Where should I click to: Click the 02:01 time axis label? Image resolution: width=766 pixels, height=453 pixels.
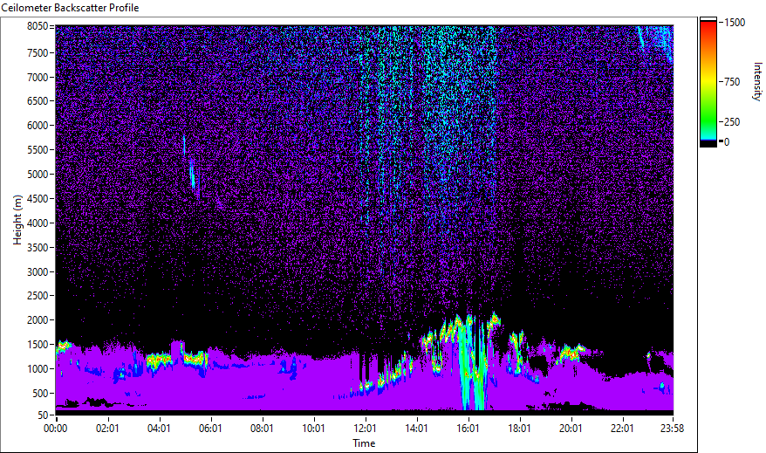[107, 429]
